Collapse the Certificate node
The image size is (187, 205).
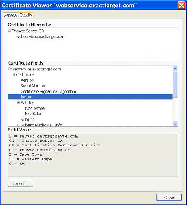(14, 75)
